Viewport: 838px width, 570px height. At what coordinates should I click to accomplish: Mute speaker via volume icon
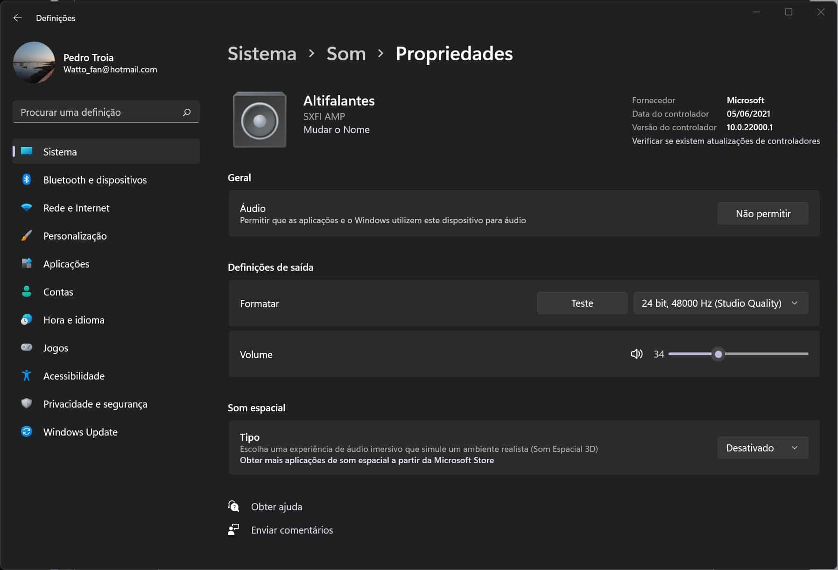tap(636, 354)
